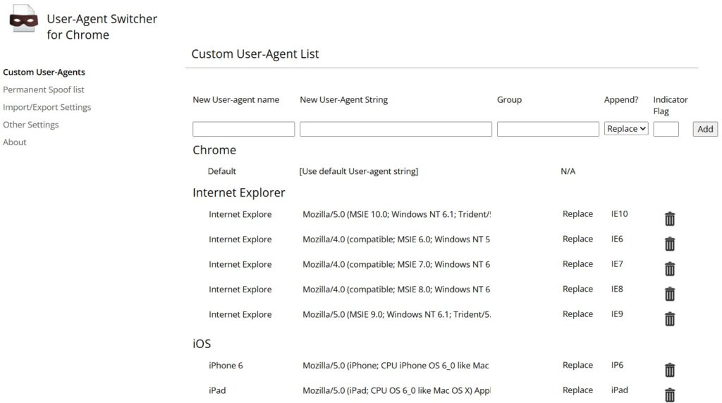
Task: Click the IE6 indicator flag
Action: (x=617, y=239)
